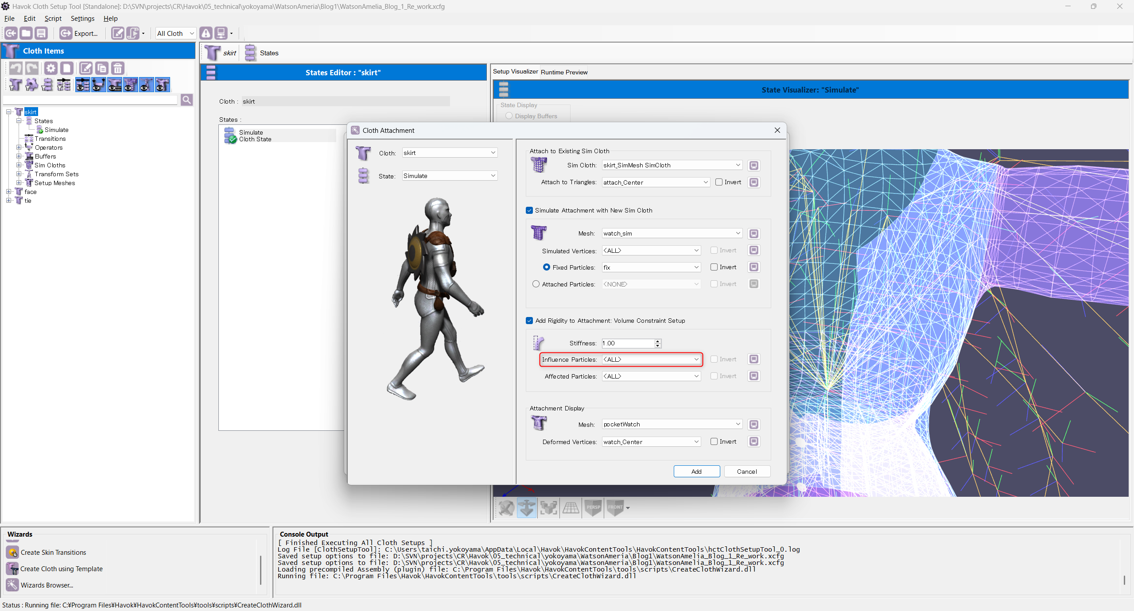The image size is (1134, 611).
Task: Click the duplicate copy icon under Cloth Items
Action: click(x=102, y=68)
